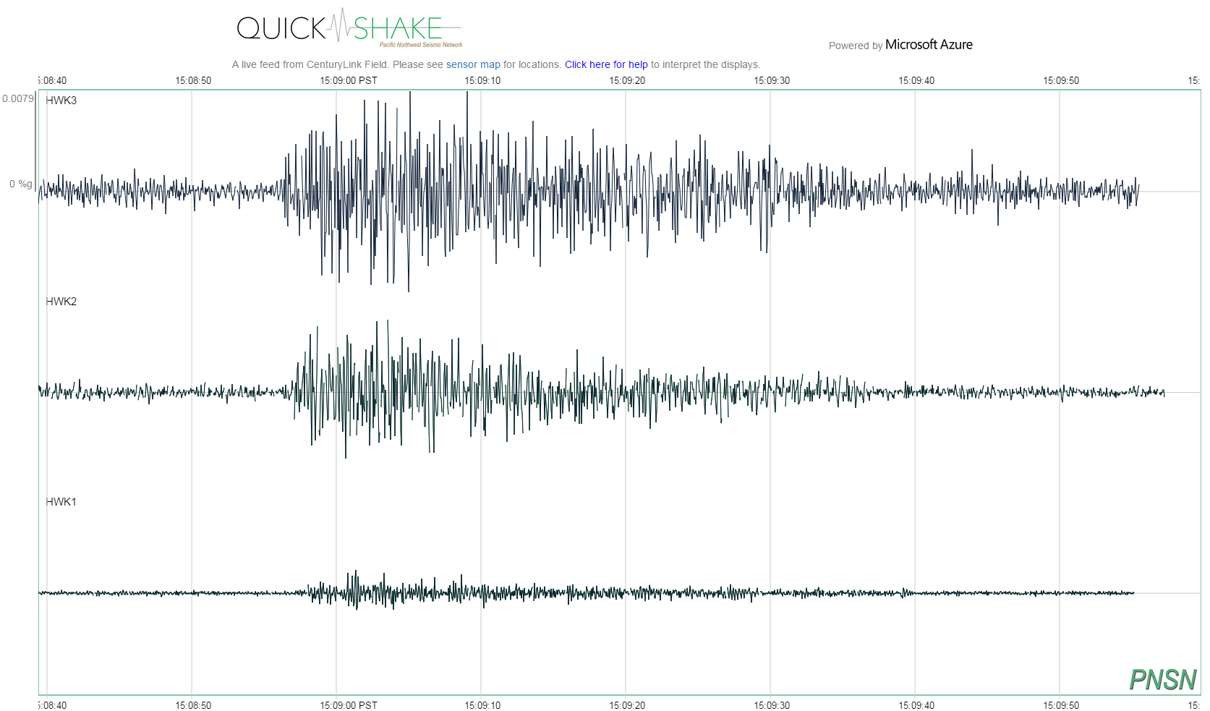Click the 0 %g baseline label
The width and height of the screenshot is (1210, 711).
[x=20, y=184]
